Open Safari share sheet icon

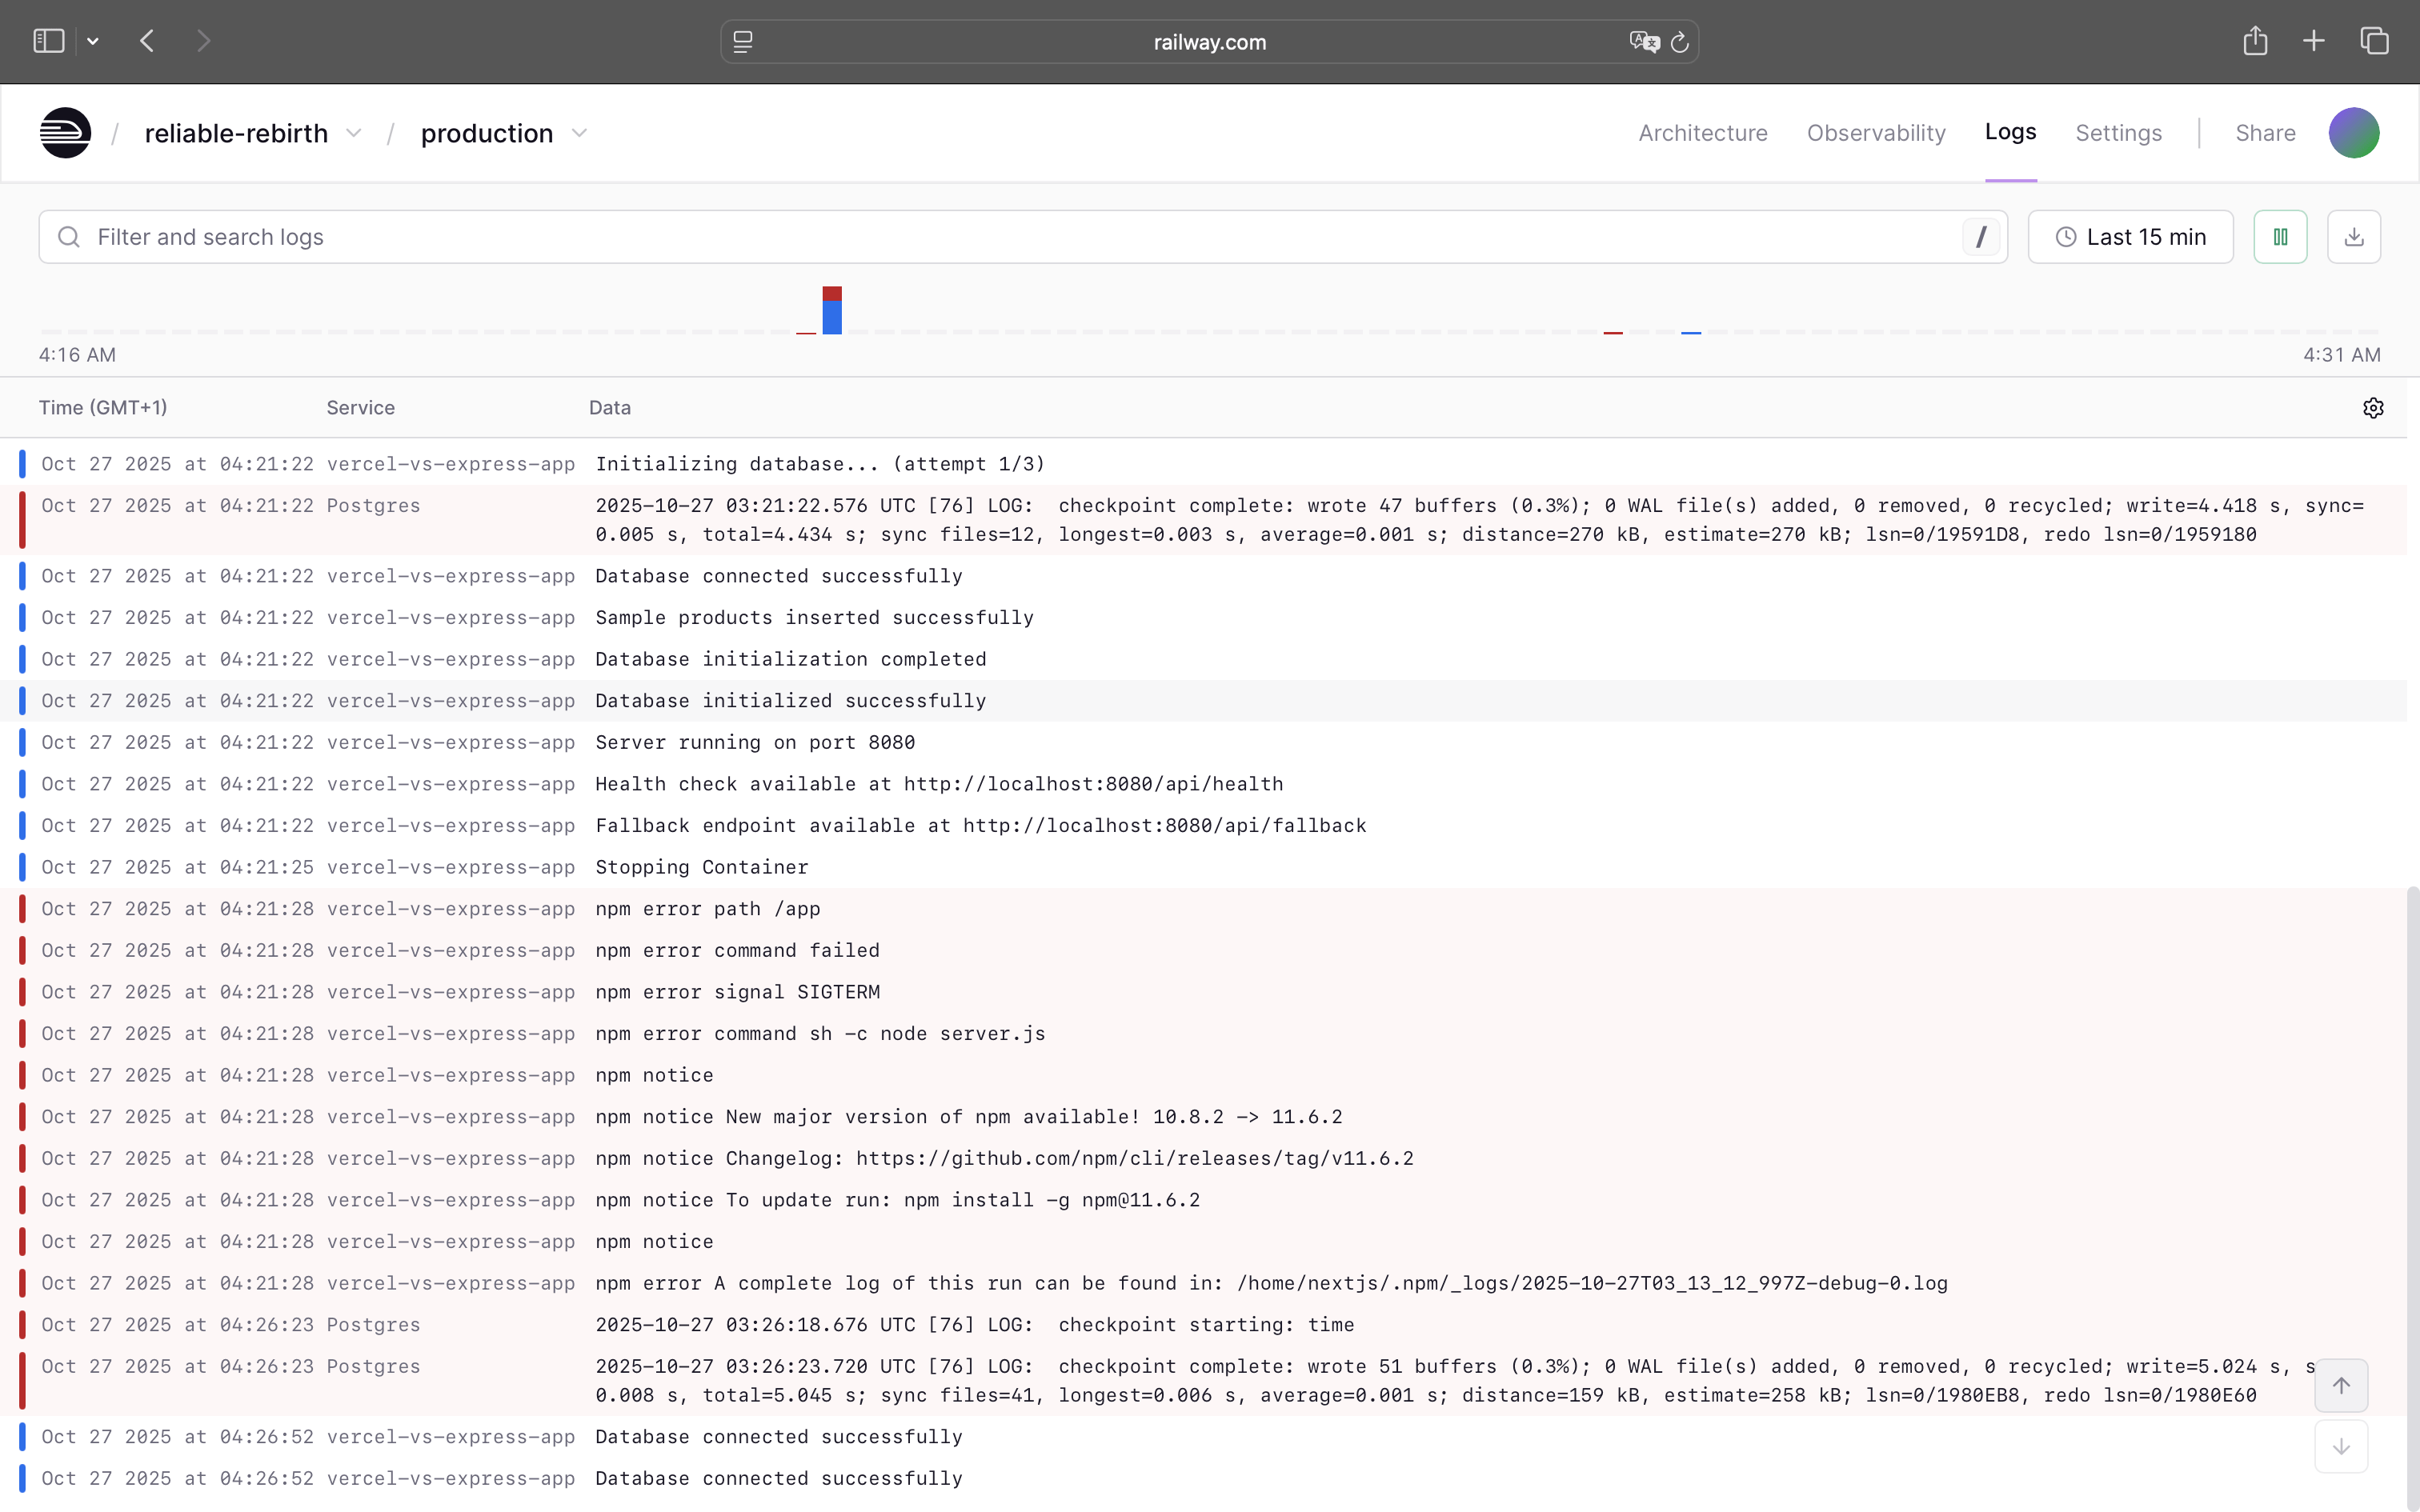coord(2255,41)
